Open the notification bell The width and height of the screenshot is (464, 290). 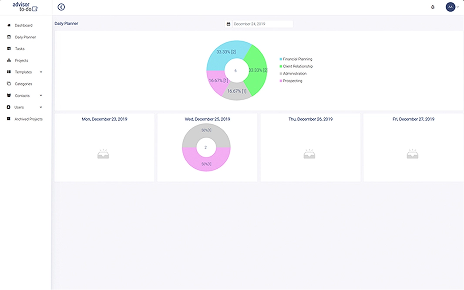(433, 7)
